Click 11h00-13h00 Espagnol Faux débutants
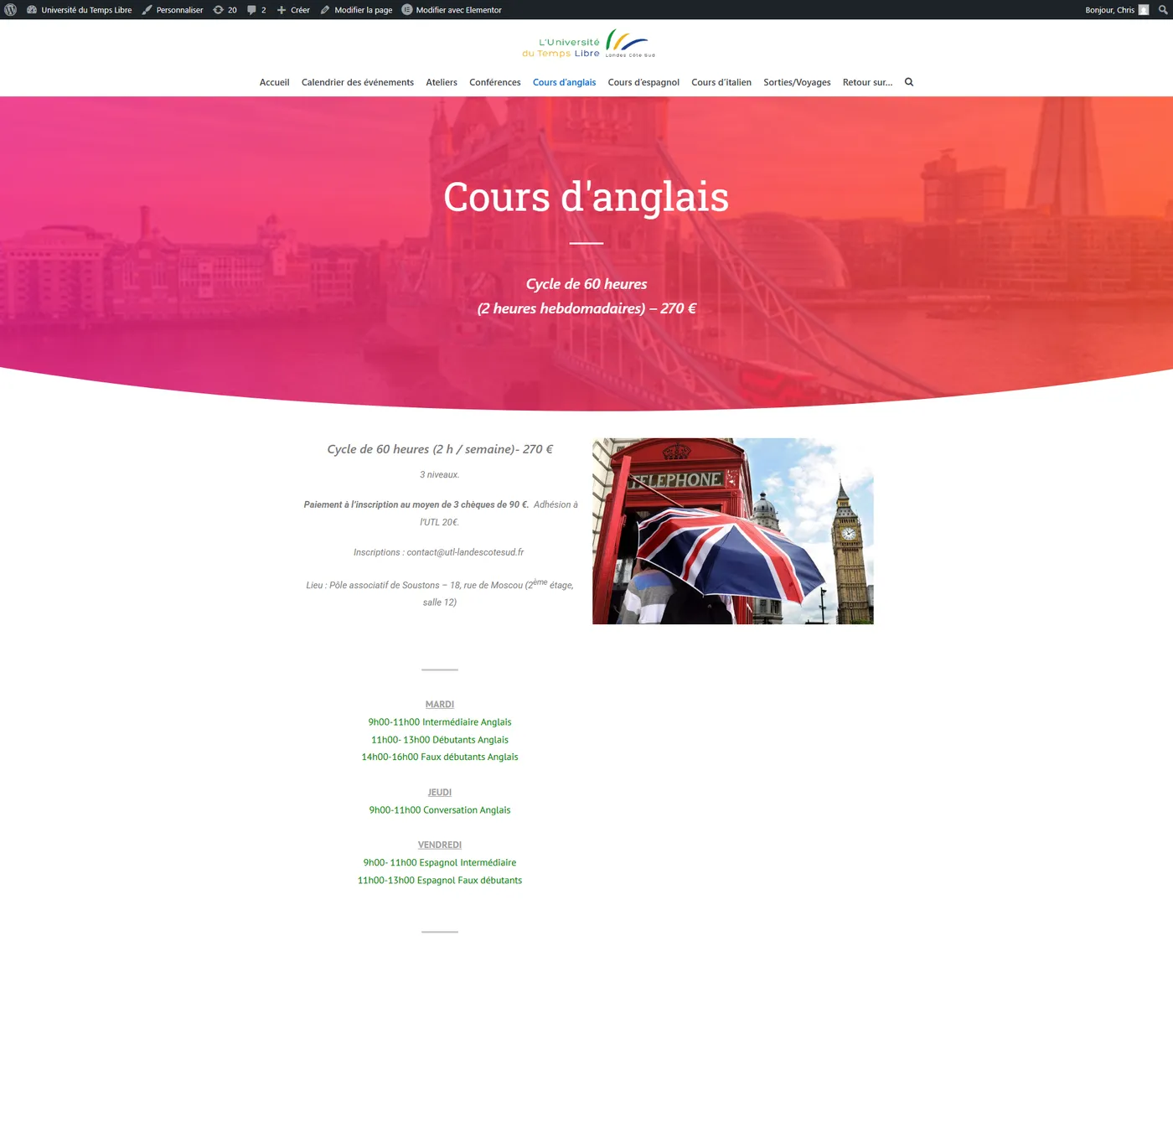 [x=440, y=881]
